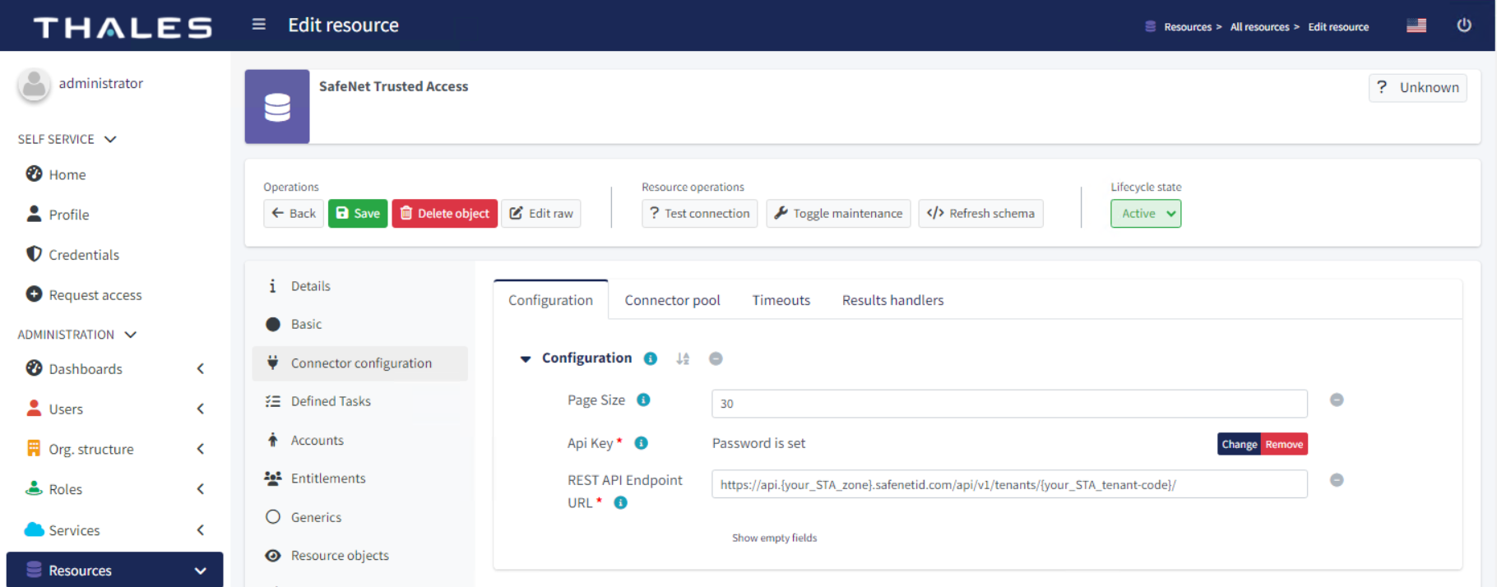The height and width of the screenshot is (587, 1497).
Task: Open the Entitlements panel item
Action: [360, 478]
